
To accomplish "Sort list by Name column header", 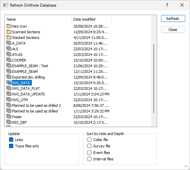I will (38, 19).
